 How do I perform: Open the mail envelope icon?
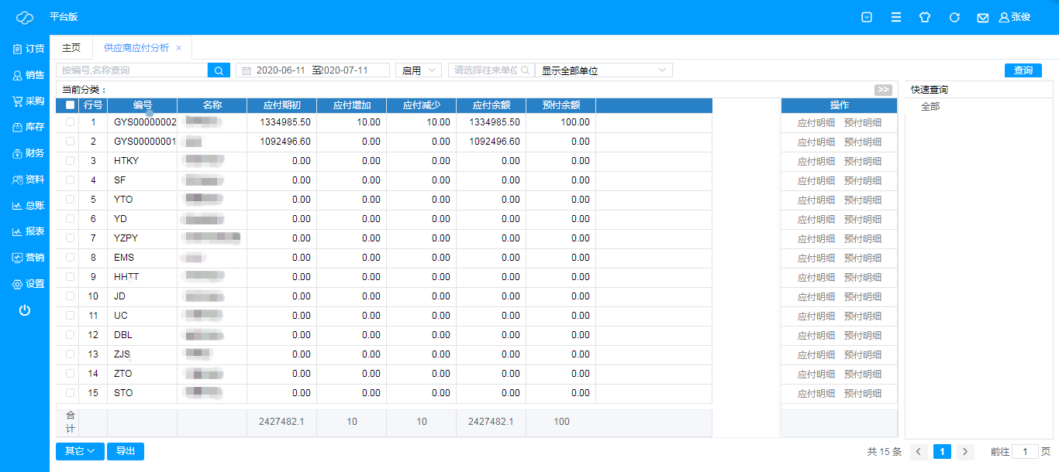coord(982,17)
